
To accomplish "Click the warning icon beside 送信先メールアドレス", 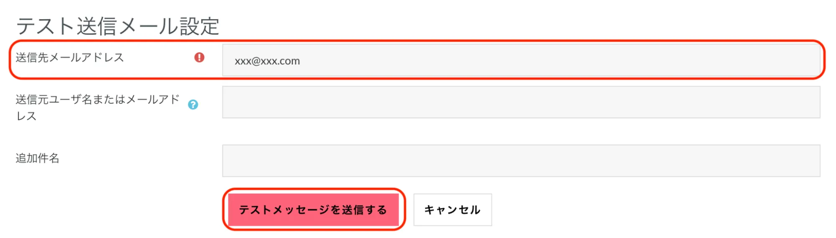I will pyautogui.click(x=199, y=57).
